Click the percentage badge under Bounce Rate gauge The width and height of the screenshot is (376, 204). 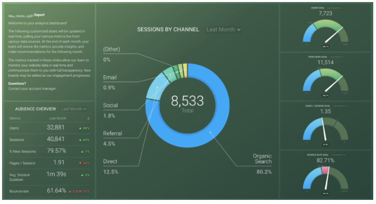(x=325, y=194)
